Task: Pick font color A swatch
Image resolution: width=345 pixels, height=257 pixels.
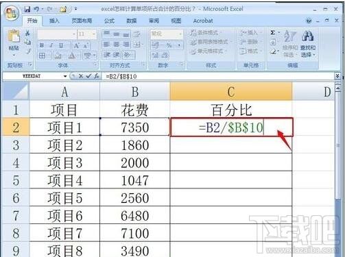Action: [x=72, y=56]
